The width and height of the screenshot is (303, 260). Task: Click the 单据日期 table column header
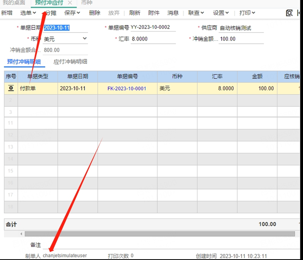pos(77,77)
